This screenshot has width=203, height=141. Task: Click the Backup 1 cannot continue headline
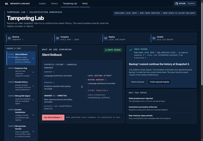pyautogui.click(x=159, y=64)
